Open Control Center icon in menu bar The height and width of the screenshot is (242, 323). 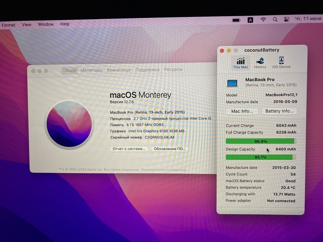pos(287,19)
